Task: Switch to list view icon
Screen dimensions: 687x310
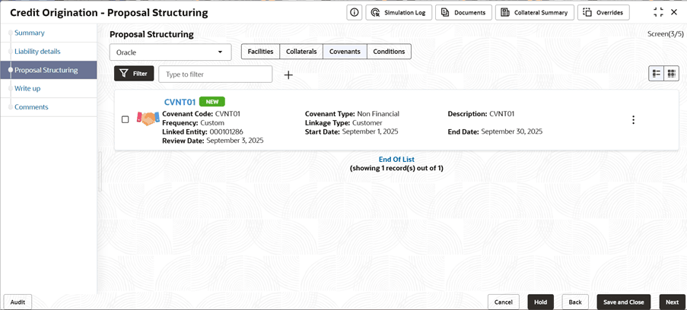Action: [657, 74]
